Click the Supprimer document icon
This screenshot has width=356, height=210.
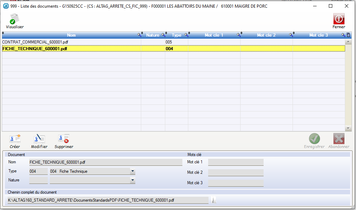64,139
